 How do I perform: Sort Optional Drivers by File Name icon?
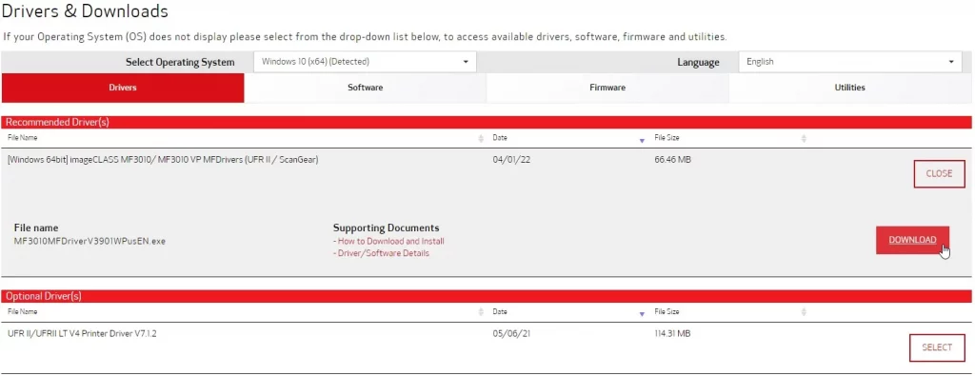(x=481, y=312)
